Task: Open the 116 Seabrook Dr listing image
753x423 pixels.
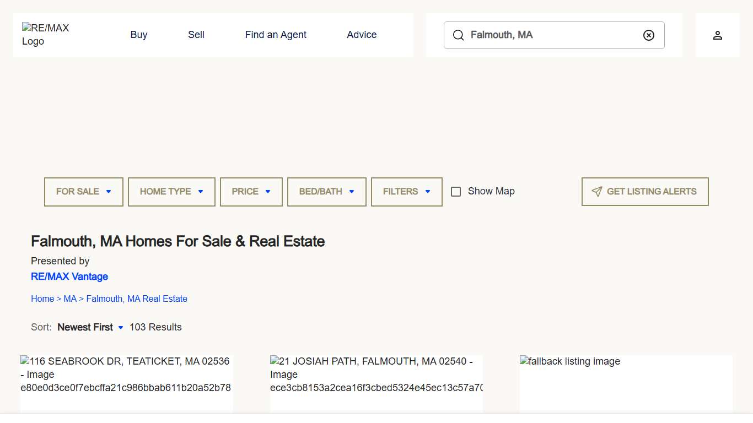Action: pos(126,383)
